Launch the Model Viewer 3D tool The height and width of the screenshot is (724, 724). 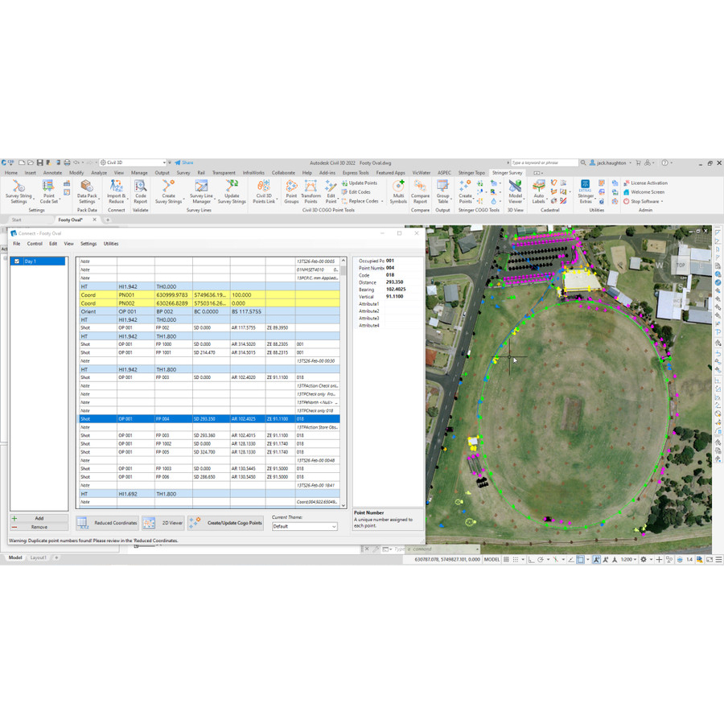click(x=516, y=191)
